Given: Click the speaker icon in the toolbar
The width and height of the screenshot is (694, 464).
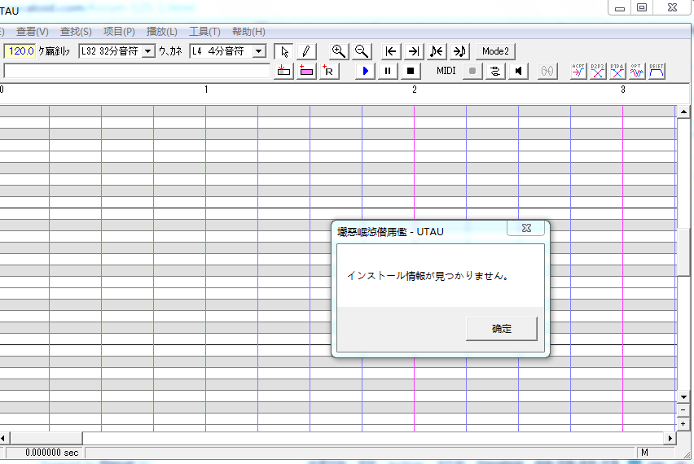Looking at the screenshot, I should [x=518, y=71].
